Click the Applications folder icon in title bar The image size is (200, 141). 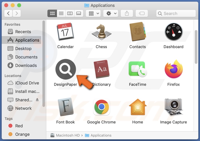point(87,5)
